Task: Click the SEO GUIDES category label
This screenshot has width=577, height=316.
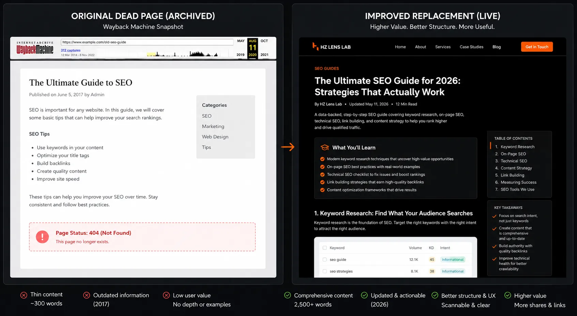Action: pyautogui.click(x=327, y=68)
